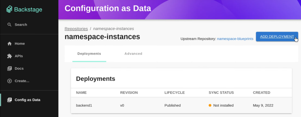Open the namespace-blueprints upstream repository link
301x117 pixels.
pos(235,39)
